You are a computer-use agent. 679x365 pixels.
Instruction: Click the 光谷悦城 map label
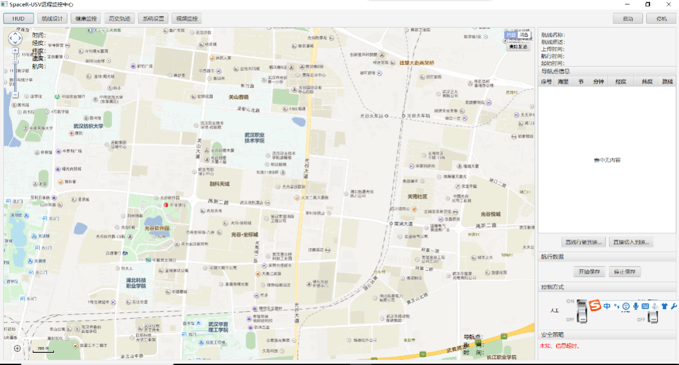pyautogui.click(x=490, y=215)
